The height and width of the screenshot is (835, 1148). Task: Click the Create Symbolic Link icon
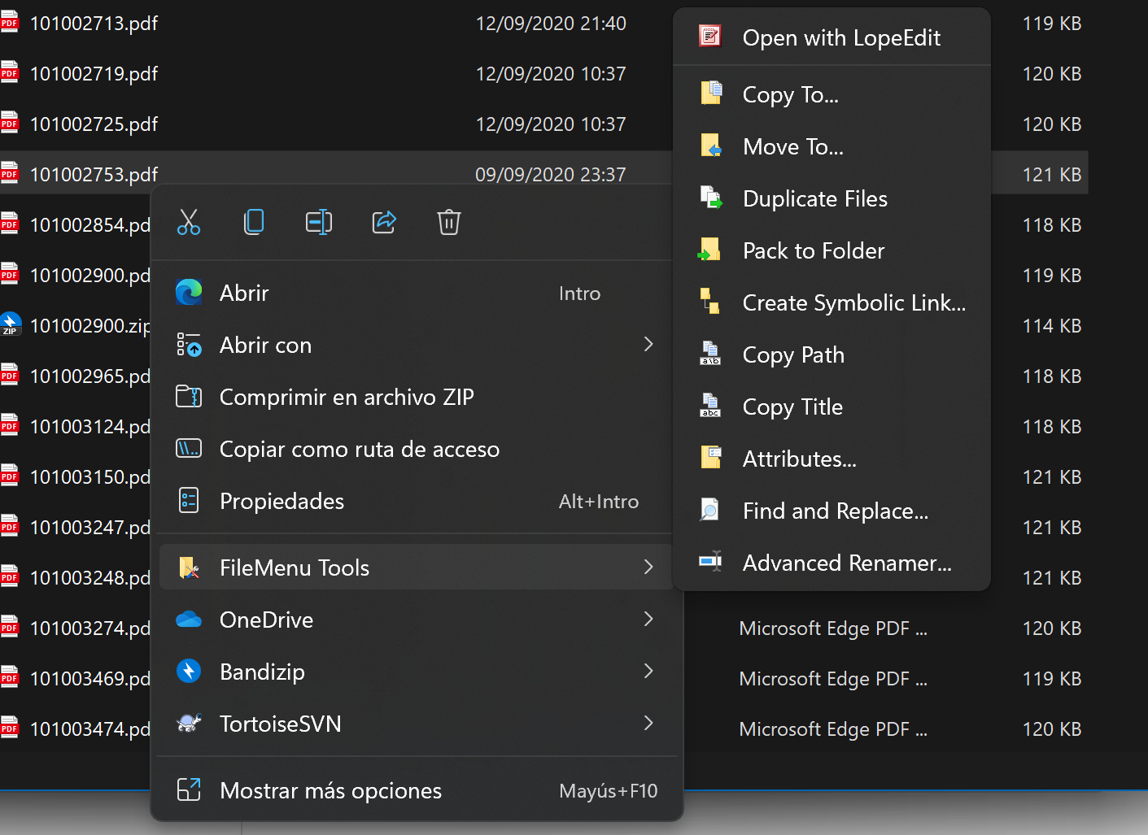(x=710, y=301)
